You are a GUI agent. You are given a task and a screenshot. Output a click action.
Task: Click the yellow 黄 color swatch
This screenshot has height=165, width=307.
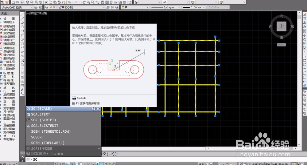[123, 7]
